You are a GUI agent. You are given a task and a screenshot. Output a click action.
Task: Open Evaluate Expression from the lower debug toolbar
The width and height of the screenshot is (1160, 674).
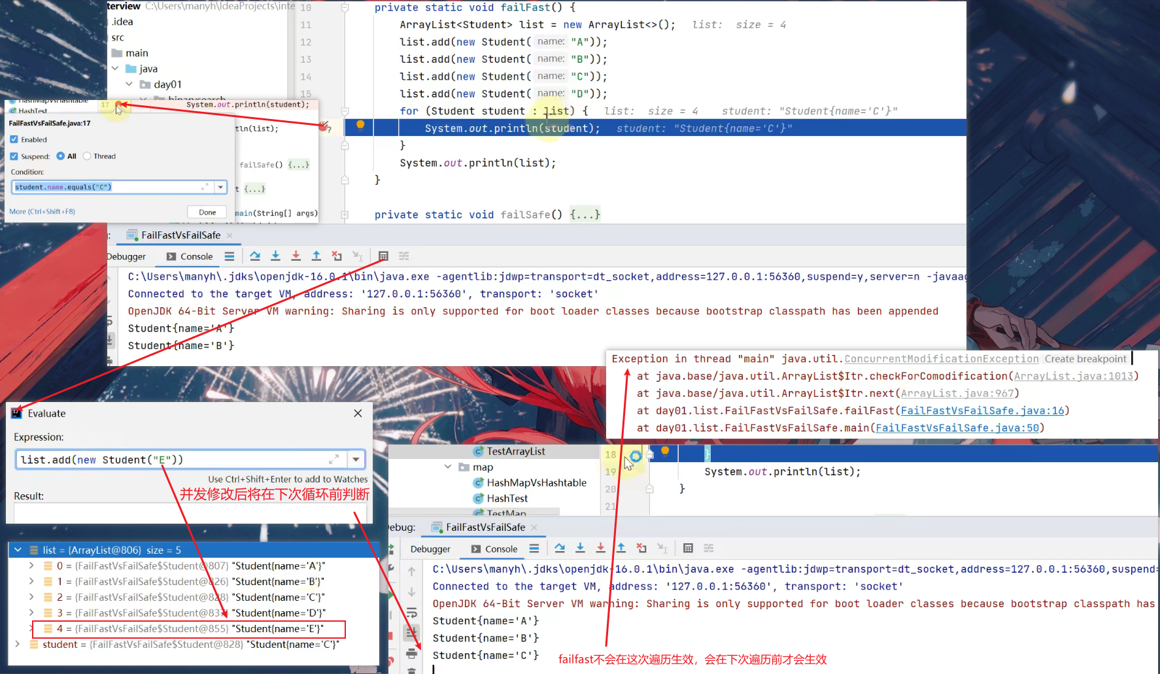click(688, 548)
